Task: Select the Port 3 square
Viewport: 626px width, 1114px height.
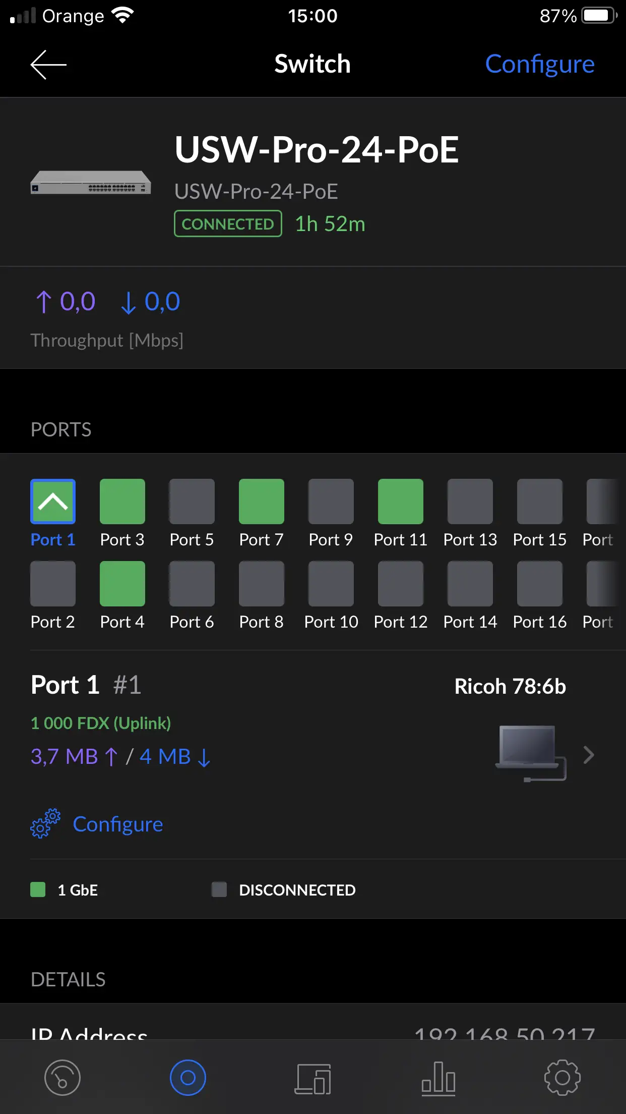Action: click(122, 502)
